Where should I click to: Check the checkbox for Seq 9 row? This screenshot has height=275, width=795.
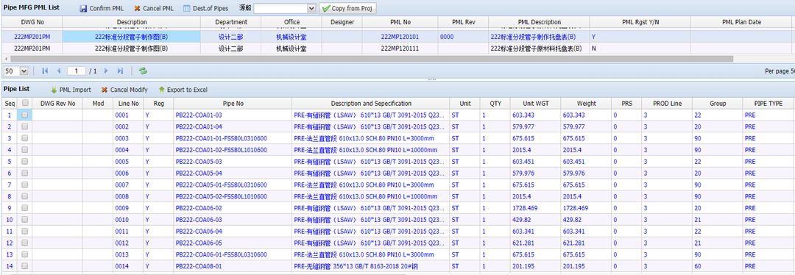pyautogui.click(x=25, y=208)
